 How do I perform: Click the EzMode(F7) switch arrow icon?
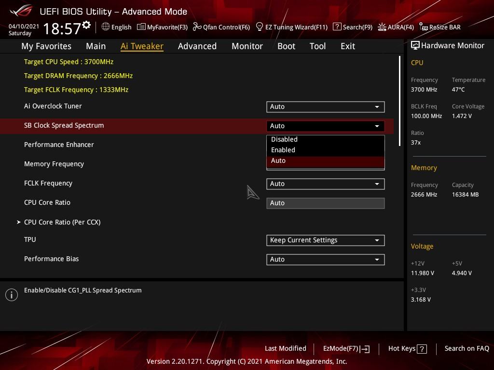coord(365,349)
